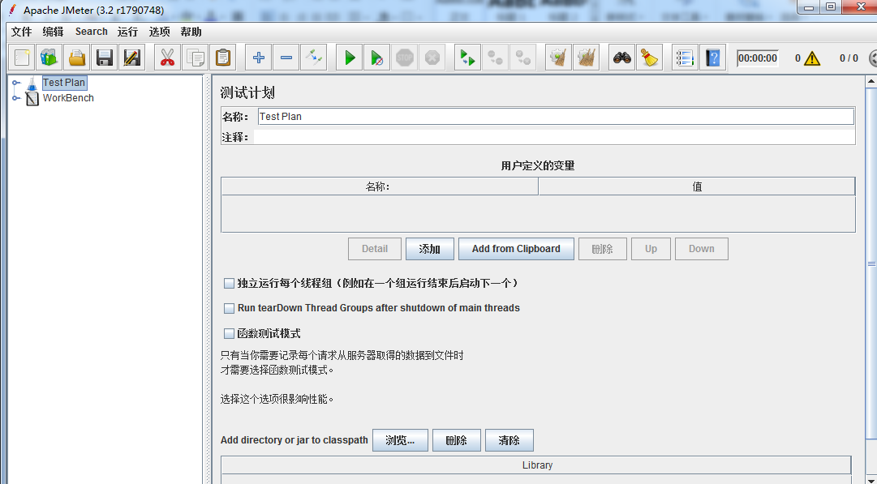The width and height of the screenshot is (877, 484).
Task: Click the grey STOP sign icon
Action: tap(404, 58)
